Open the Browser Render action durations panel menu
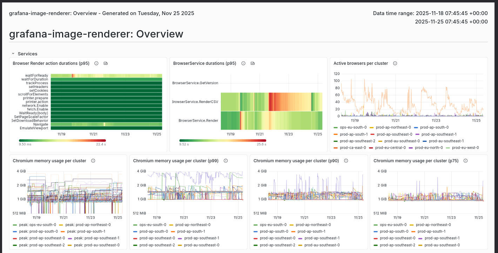Image resolution: width=498 pixels, height=253 pixels. point(161,63)
